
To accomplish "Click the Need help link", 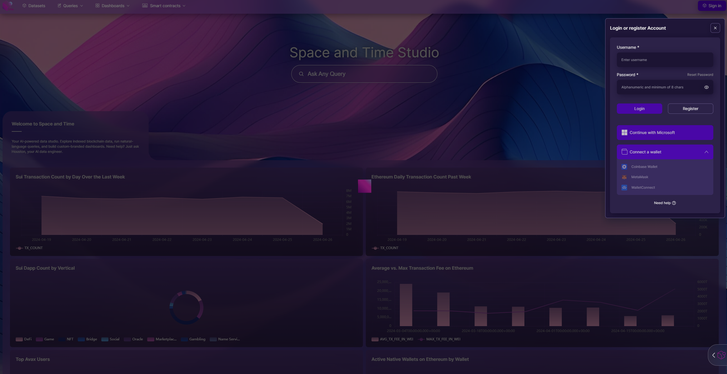I will [665, 203].
